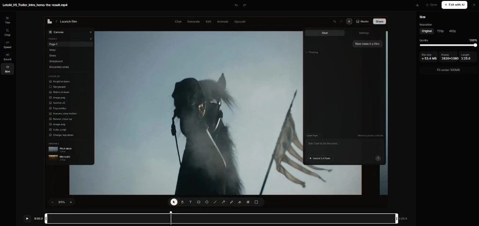Click the K user avatar
The height and width of the screenshot is (226, 479).
pyautogui.click(x=349, y=21)
